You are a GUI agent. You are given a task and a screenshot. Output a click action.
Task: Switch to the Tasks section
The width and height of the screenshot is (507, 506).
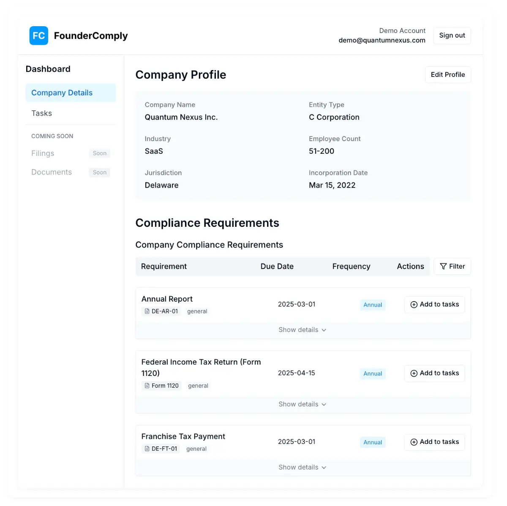41,113
